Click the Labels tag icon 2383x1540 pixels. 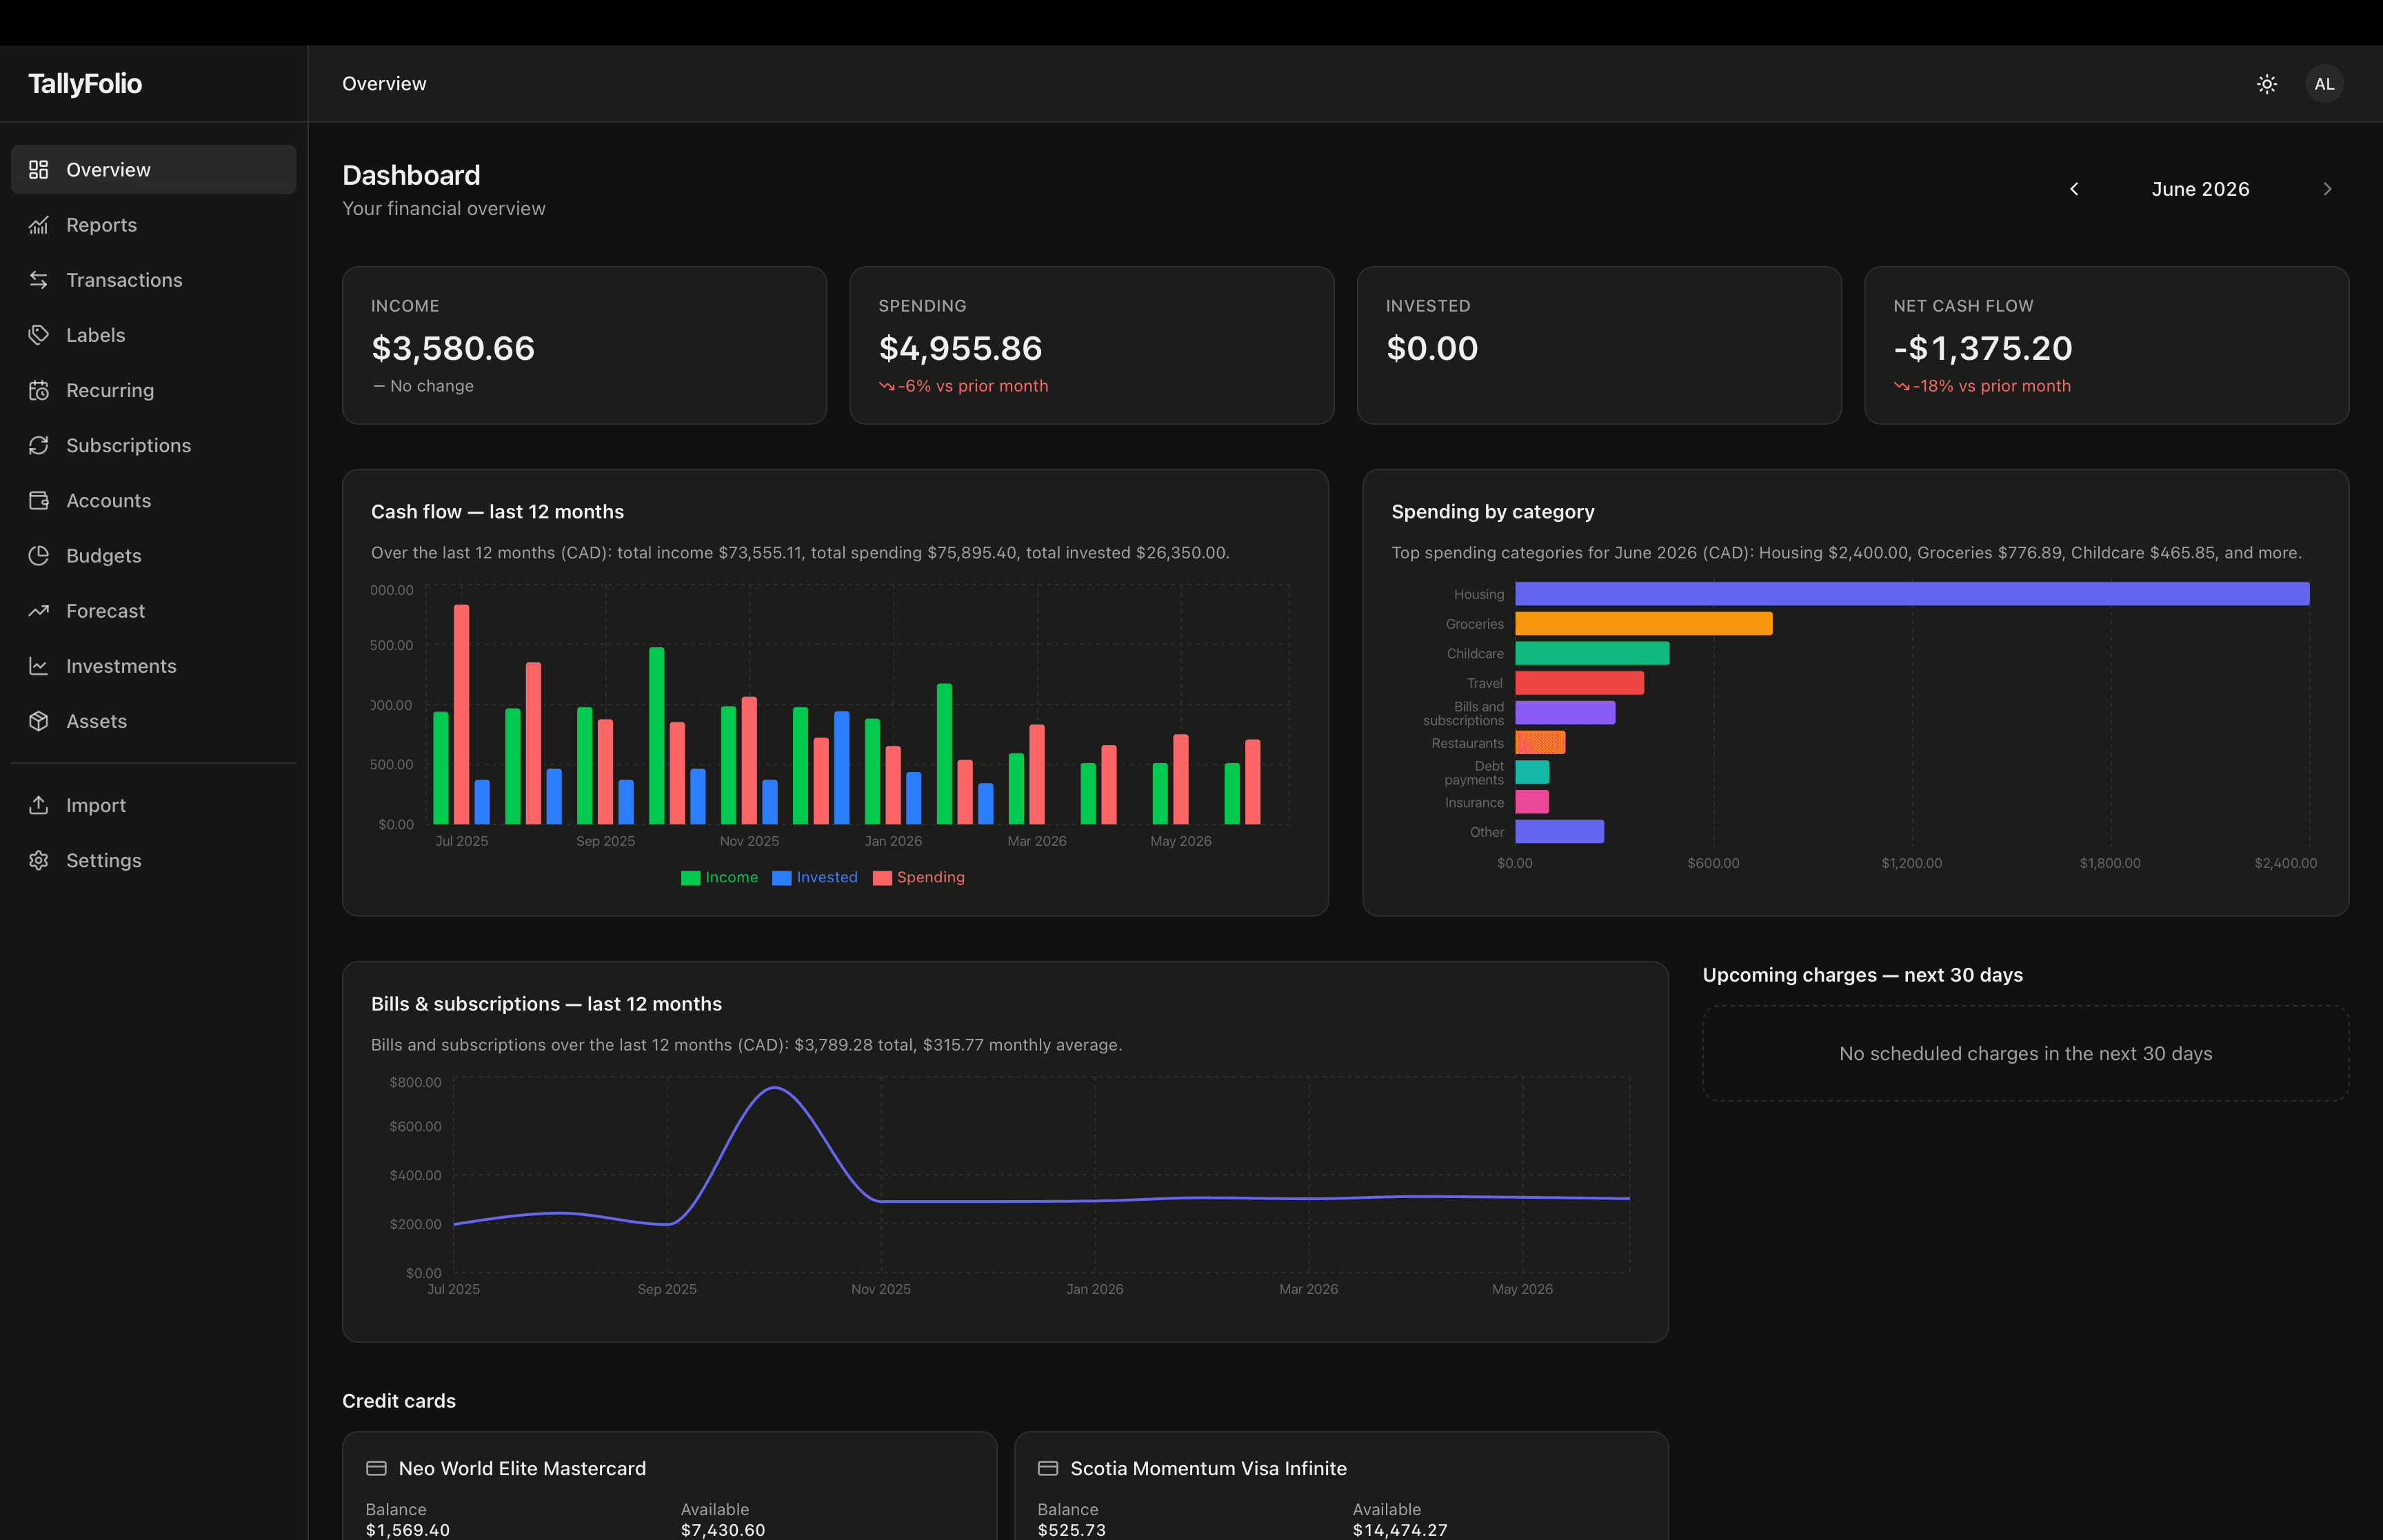[x=38, y=335]
